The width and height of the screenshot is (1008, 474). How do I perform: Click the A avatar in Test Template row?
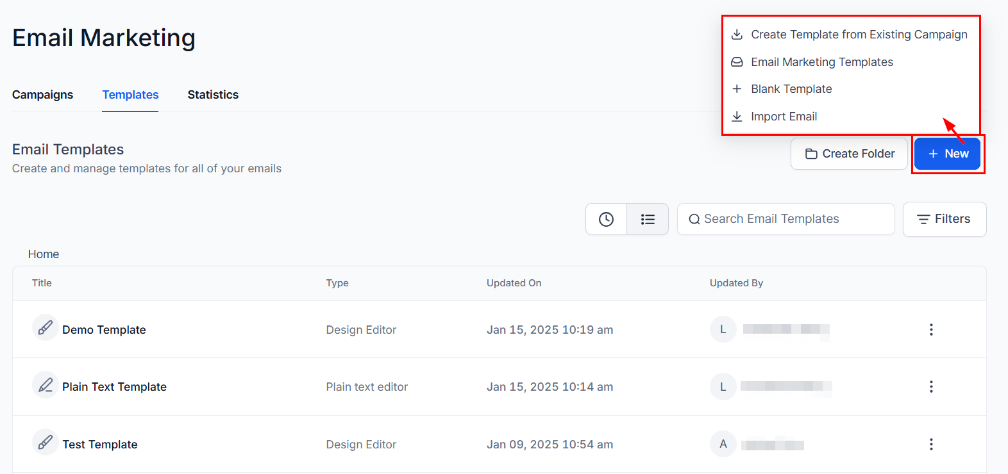click(723, 444)
